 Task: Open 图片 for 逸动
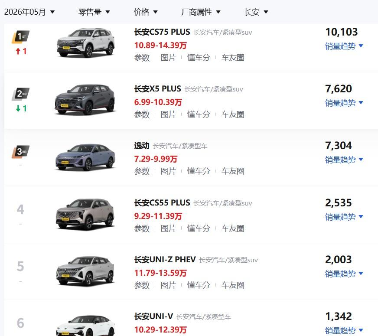point(168,171)
